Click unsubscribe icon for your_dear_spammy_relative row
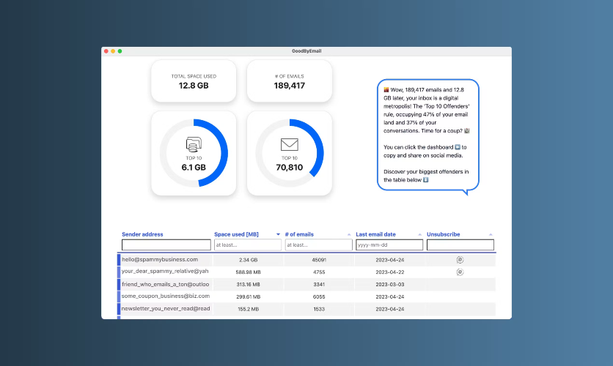 click(x=460, y=272)
